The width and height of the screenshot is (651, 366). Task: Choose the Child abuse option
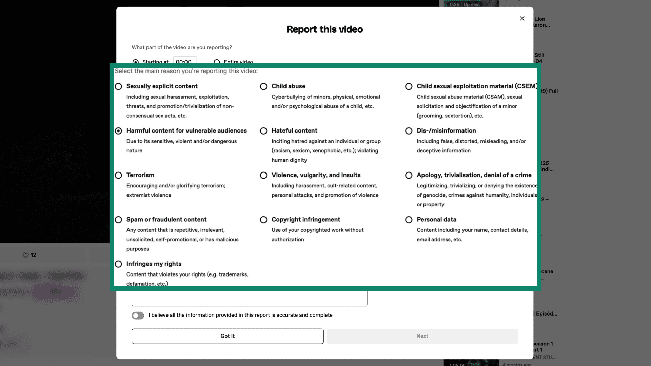click(x=263, y=86)
